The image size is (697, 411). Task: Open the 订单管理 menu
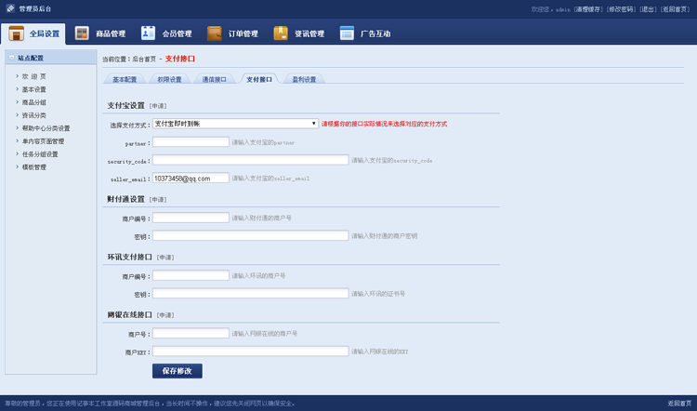click(232, 33)
